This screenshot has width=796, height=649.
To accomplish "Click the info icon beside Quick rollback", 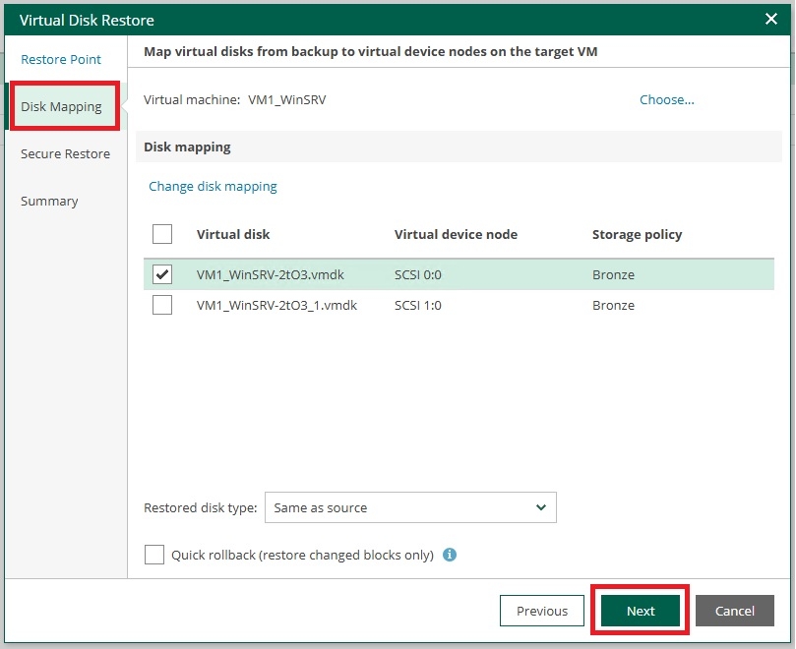I will (450, 555).
